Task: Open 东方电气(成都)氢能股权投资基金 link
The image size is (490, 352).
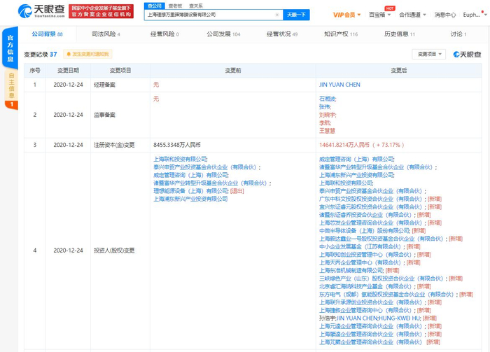Action: pos(386,295)
